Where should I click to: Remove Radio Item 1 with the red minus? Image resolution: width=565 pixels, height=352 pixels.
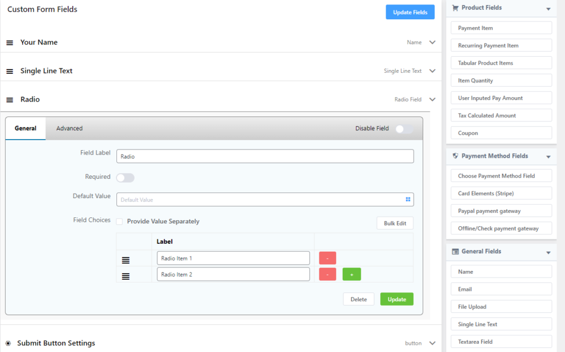click(x=327, y=258)
